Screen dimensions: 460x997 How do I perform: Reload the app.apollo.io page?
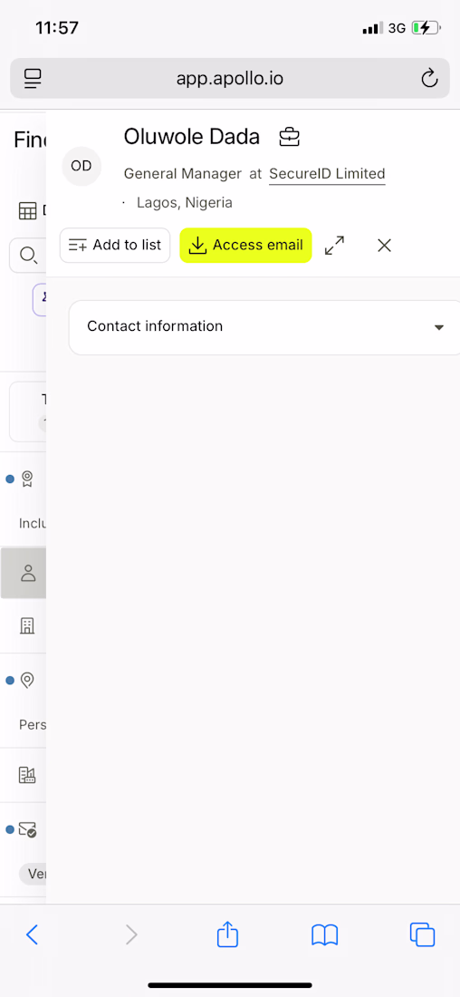tap(429, 79)
